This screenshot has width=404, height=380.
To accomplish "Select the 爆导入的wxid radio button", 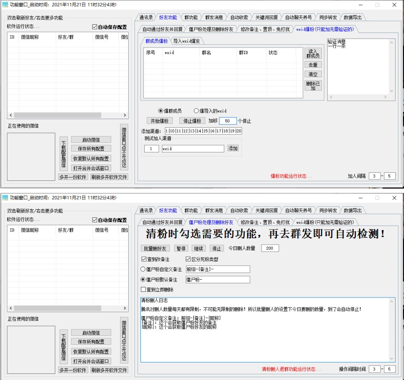I will click(196, 111).
